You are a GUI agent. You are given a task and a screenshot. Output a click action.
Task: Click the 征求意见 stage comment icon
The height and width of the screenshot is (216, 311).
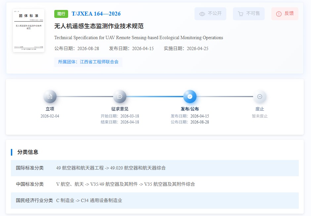[x=120, y=97]
